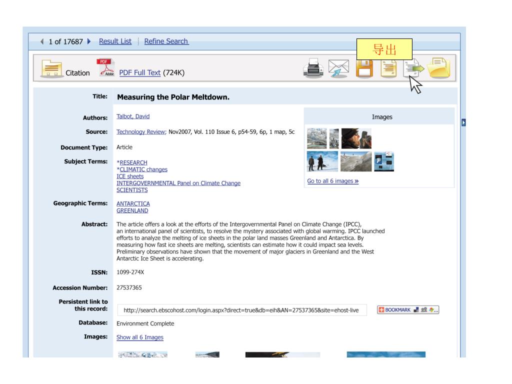Viewport: 512px width, 384px height.
Task: Click the Images panel header
Action: 379,116
